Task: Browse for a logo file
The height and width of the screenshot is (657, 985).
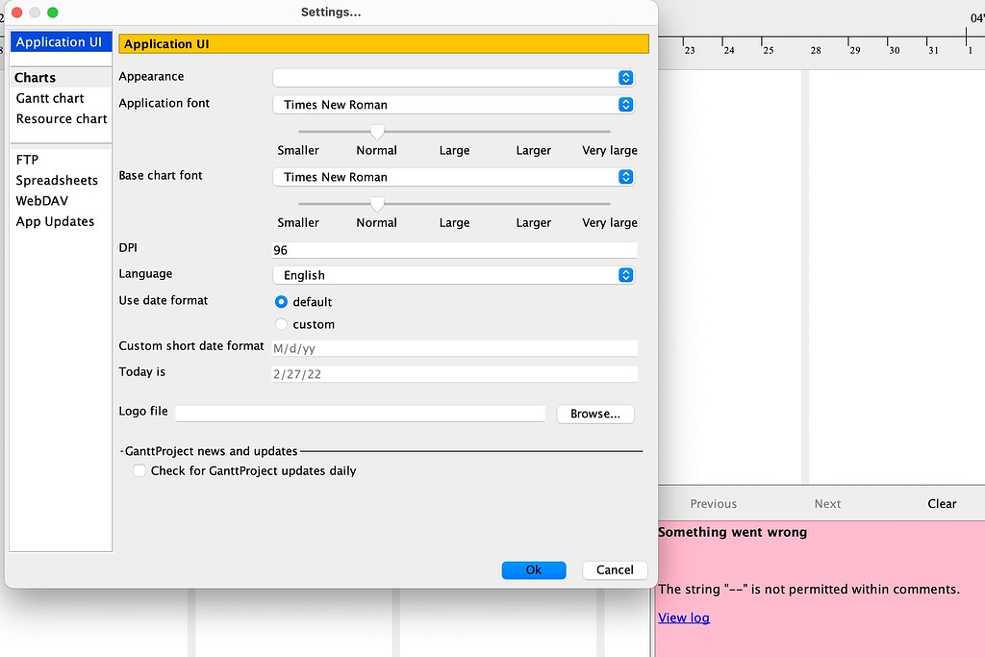Action: [594, 413]
